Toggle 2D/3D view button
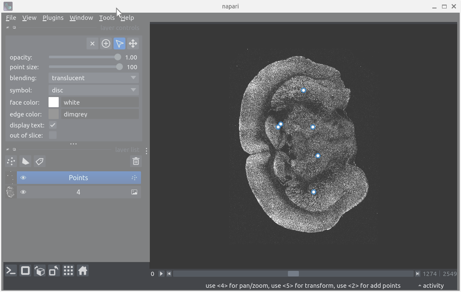The width and height of the screenshot is (461, 292). [25, 271]
